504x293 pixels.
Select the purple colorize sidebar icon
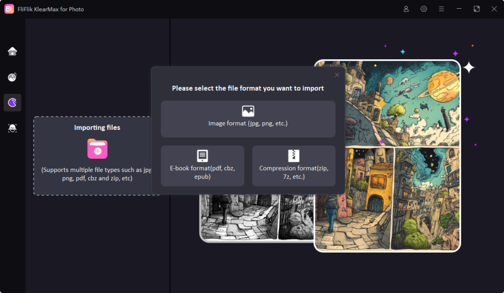(x=12, y=103)
